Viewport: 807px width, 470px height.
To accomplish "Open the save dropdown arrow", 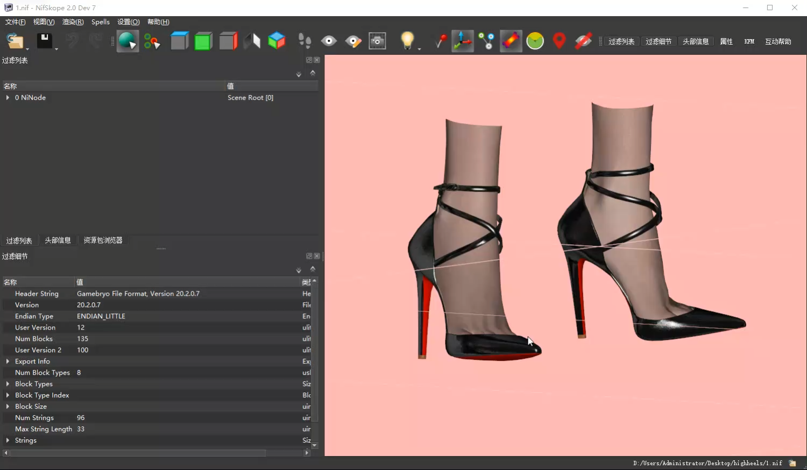I will (56, 49).
